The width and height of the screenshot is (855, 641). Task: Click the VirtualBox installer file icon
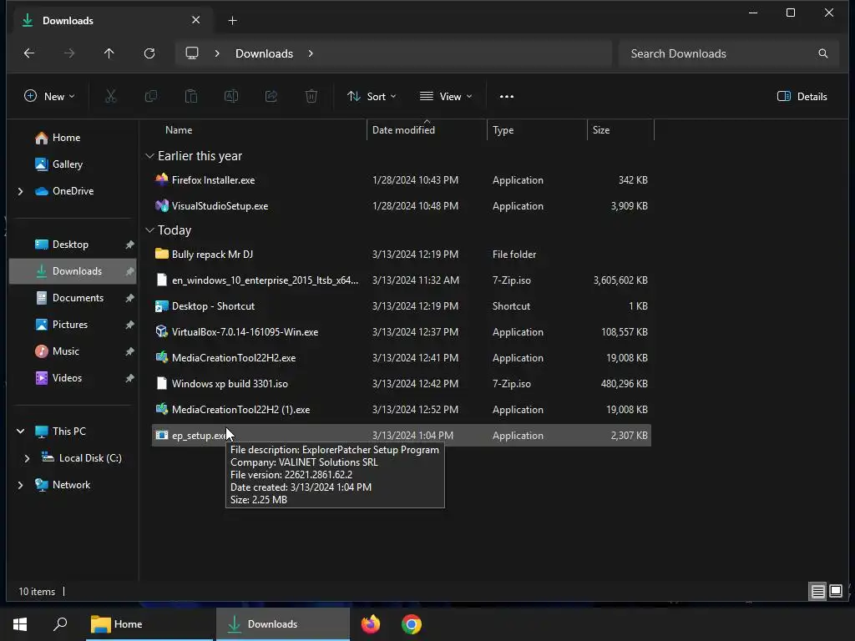click(162, 332)
